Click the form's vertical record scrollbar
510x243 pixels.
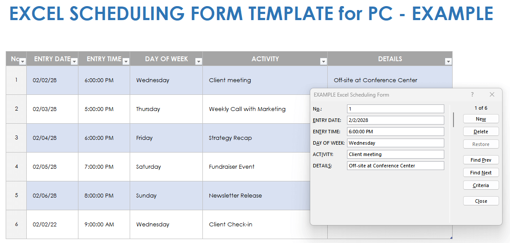[x=454, y=120]
